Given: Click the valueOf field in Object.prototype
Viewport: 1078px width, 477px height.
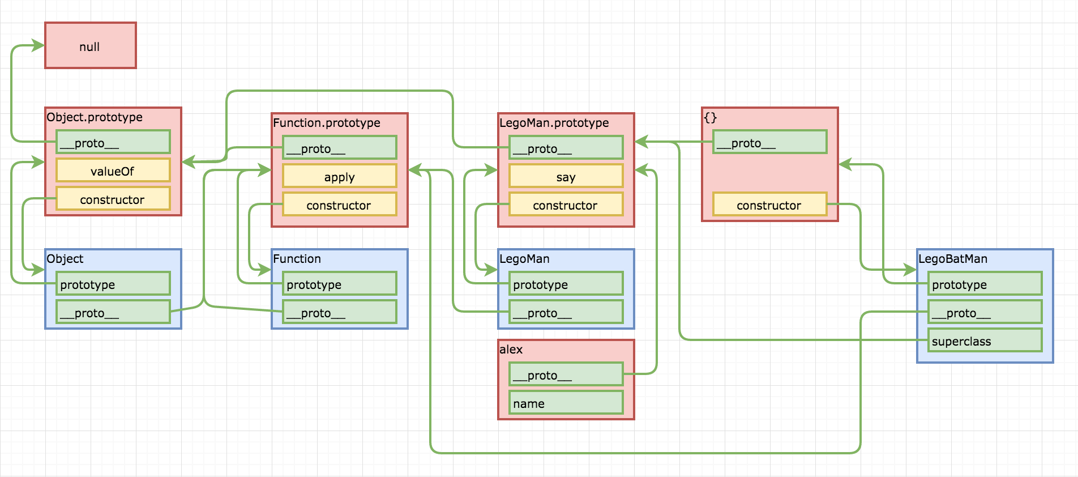Looking at the screenshot, I should [113, 171].
